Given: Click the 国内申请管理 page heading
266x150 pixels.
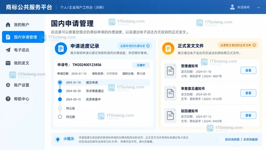Looking at the screenshot, I should point(72,23).
